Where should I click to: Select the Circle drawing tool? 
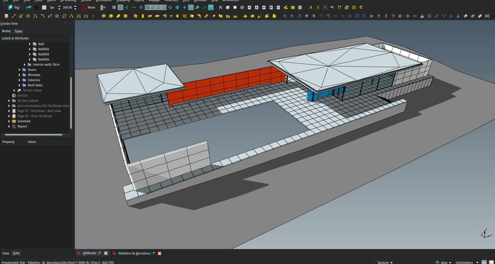click(28, 16)
